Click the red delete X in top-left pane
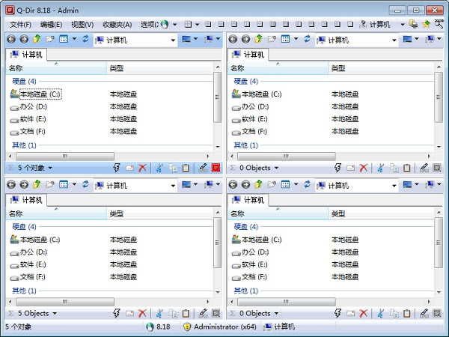The image size is (449, 337). click(x=142, y=168)
